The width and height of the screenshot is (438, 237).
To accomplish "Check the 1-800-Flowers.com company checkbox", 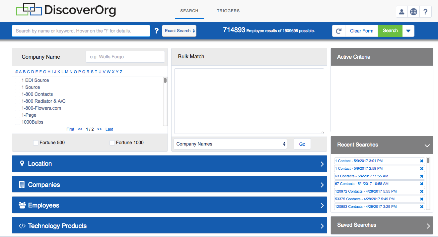I will (x=18, y=108).
